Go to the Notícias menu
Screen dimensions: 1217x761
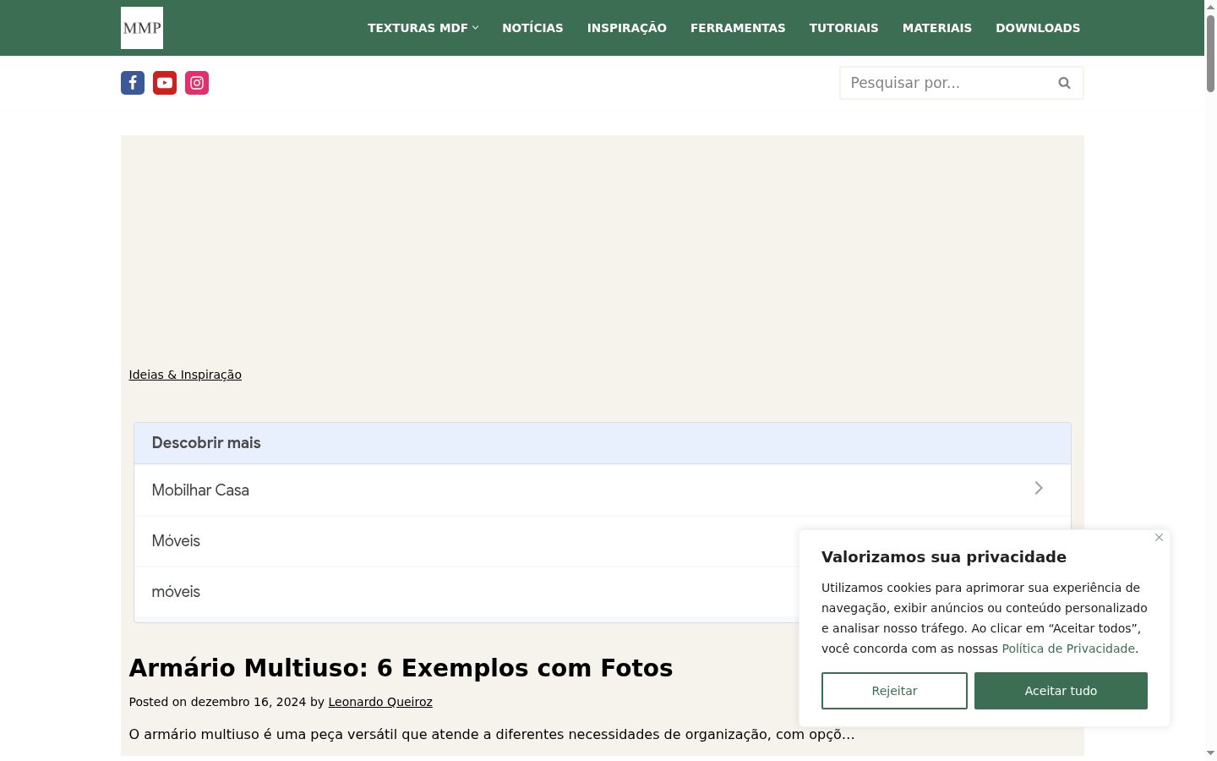point(532,28)
